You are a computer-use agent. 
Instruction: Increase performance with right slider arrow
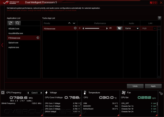pos(107,28)
